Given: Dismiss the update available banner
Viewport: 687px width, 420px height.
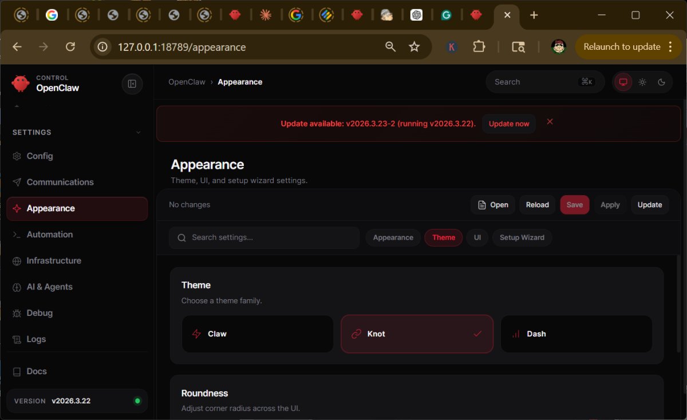Looking at the screenshot, I should pyautogui.click(x=550, y=122).
